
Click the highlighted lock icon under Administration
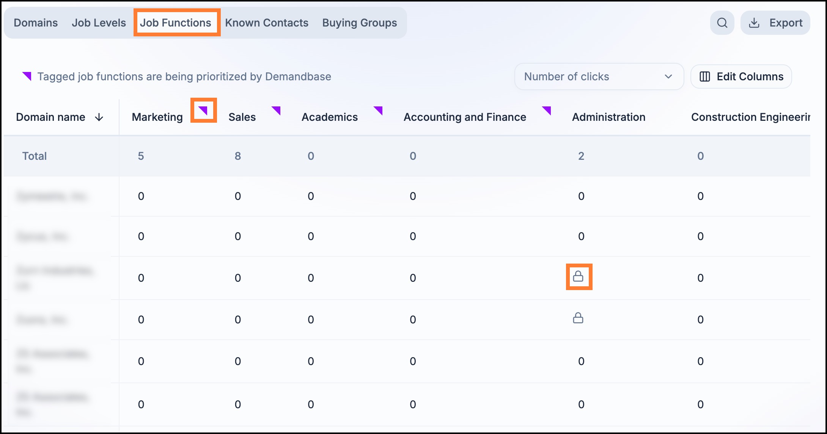click(578, 276)
